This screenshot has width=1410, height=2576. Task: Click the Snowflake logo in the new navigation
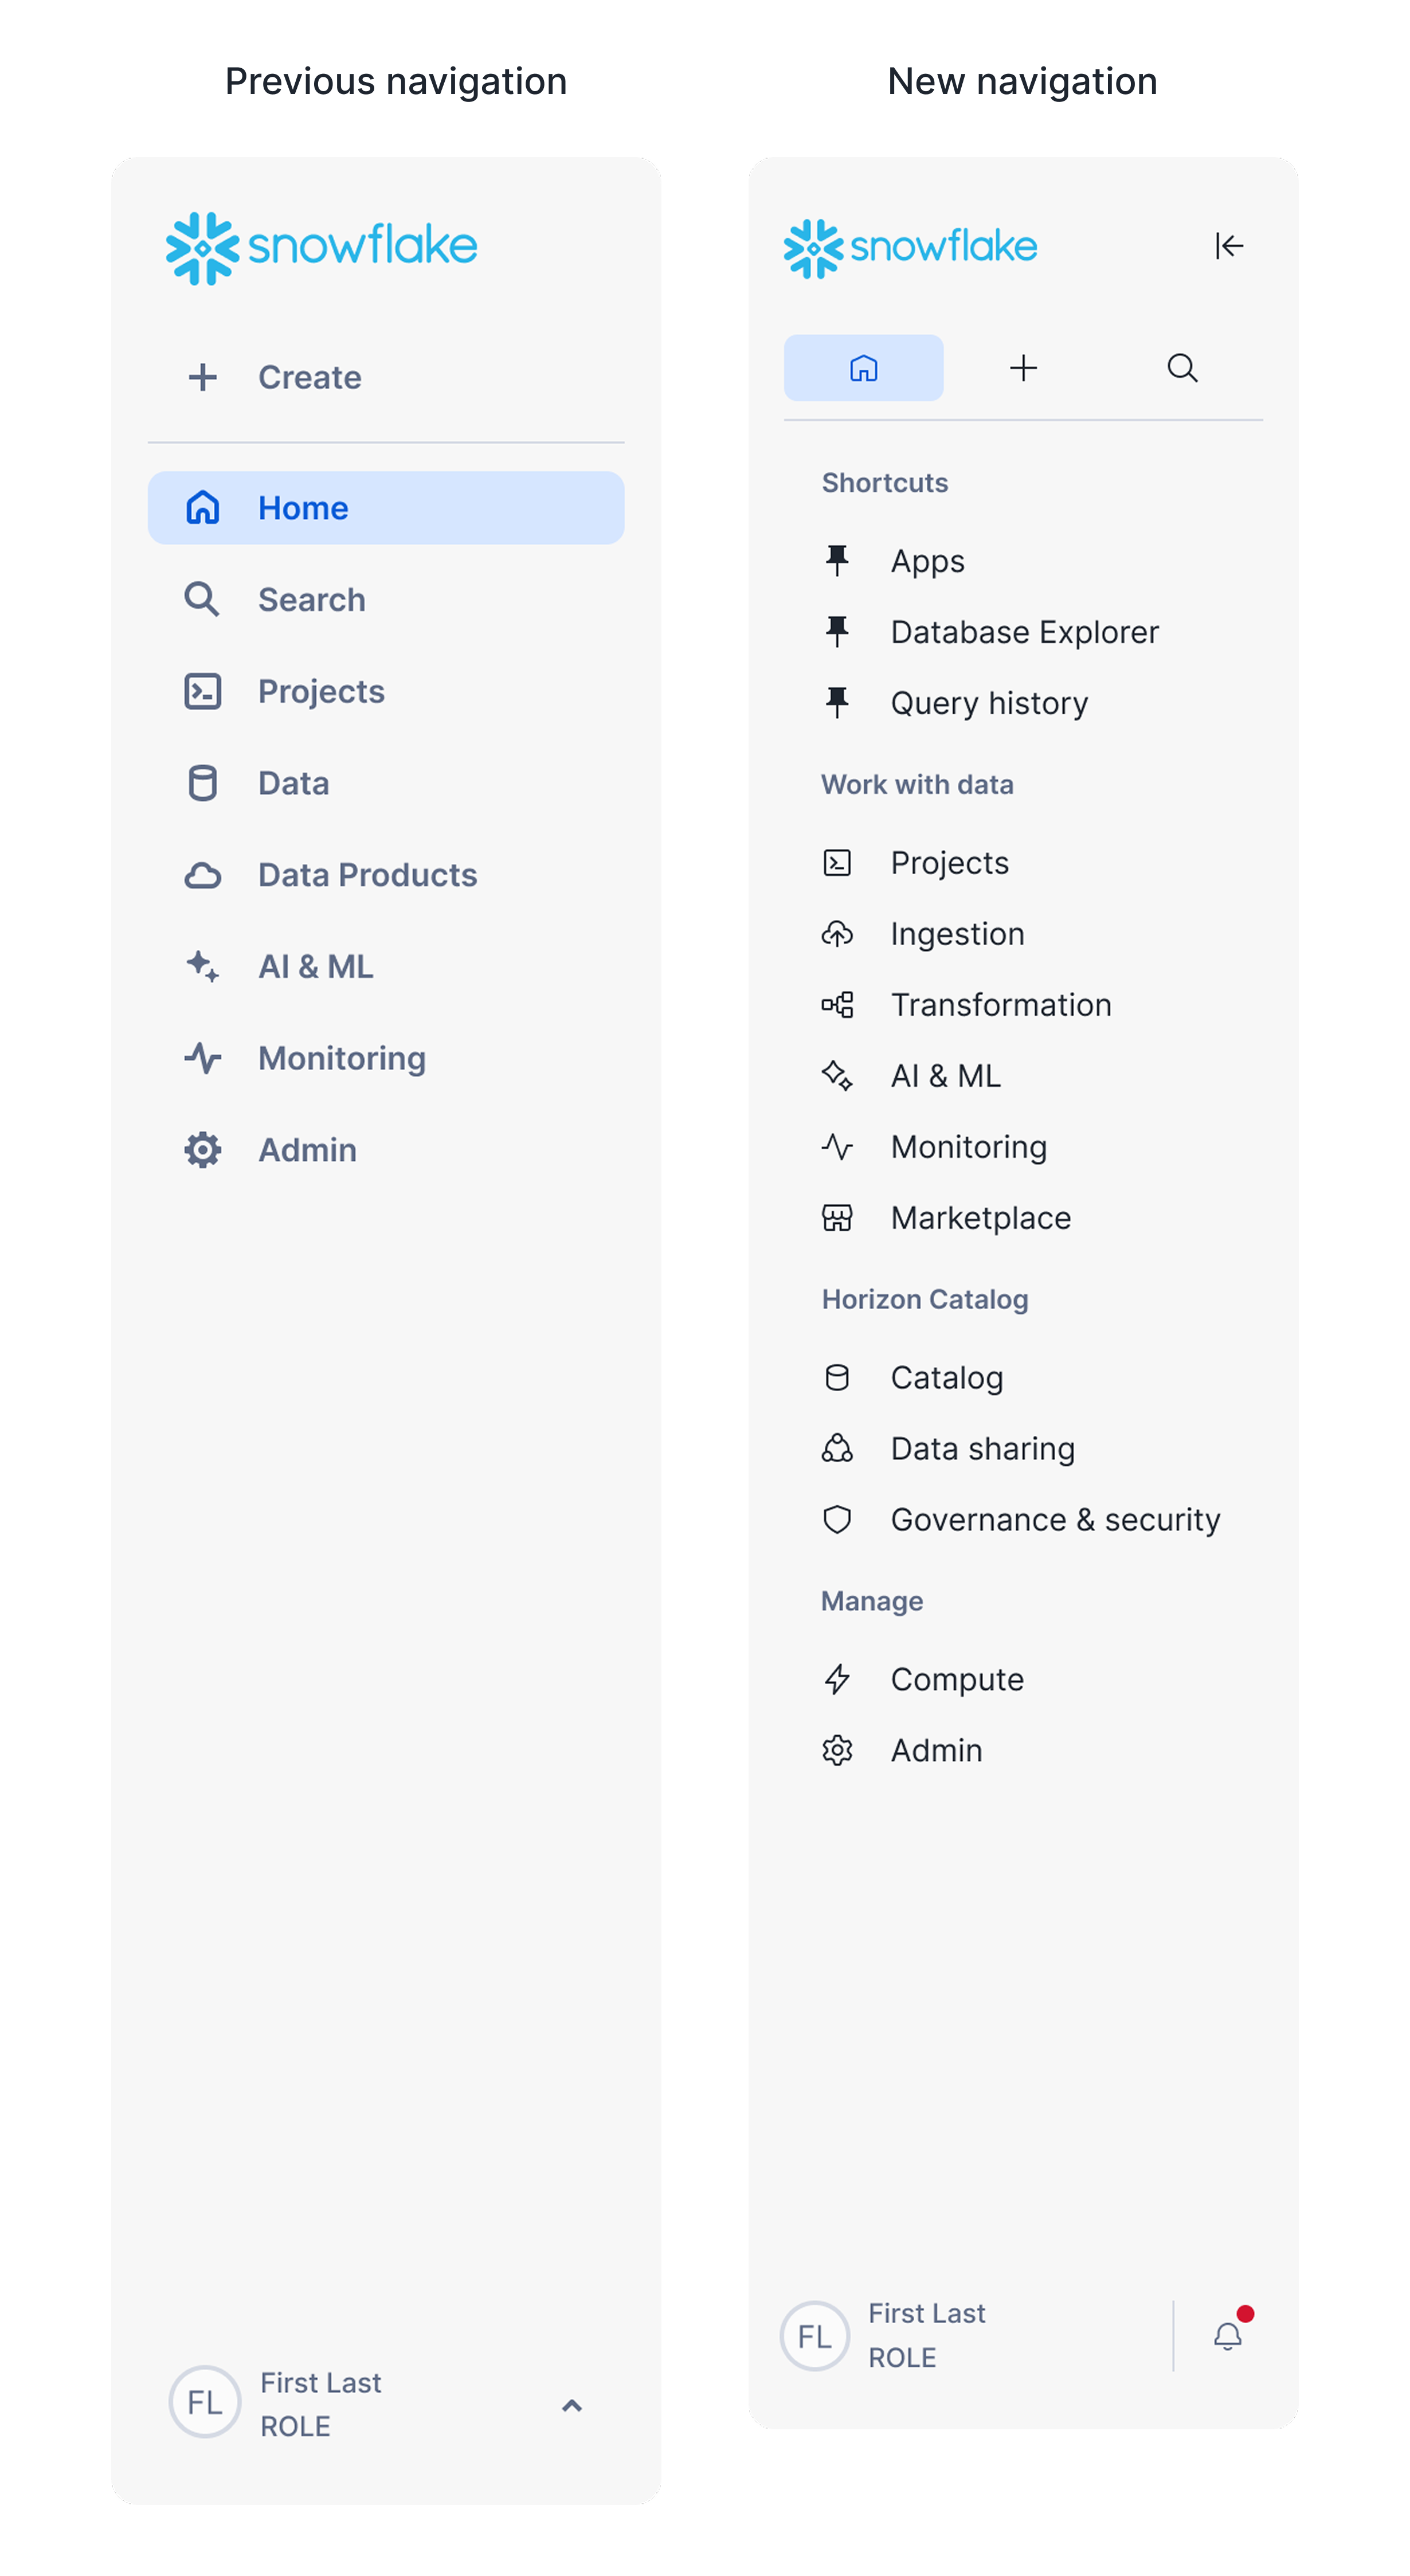[x=911, y=246]
